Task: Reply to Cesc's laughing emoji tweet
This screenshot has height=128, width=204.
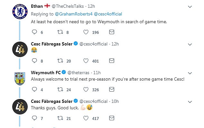Action: coord(34,61)
